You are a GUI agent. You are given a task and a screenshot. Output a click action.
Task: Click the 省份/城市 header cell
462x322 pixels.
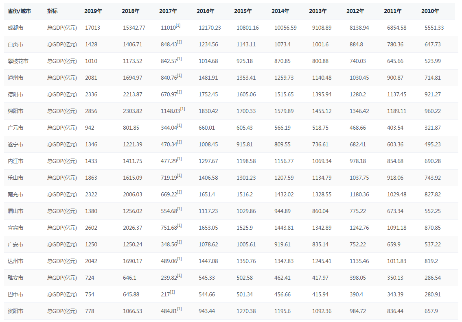(x=19, y=11)
